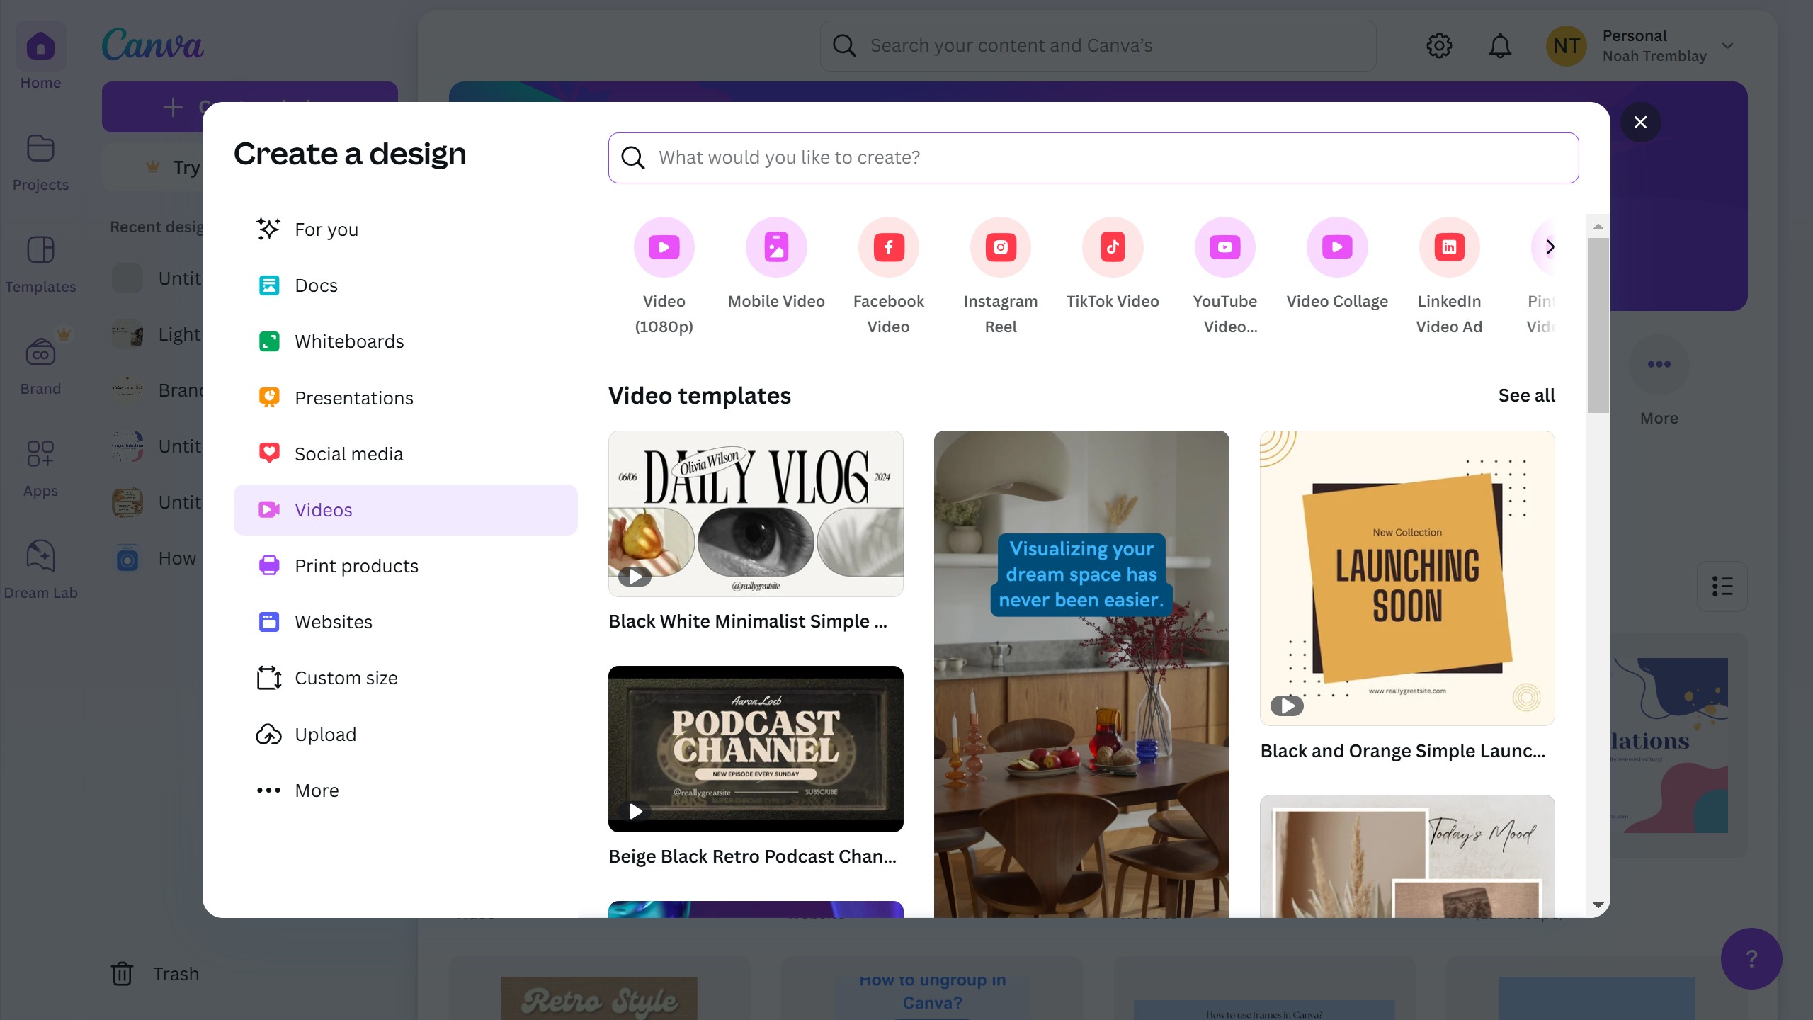Play the Podcast Channel template preview

tap(635, 811)
